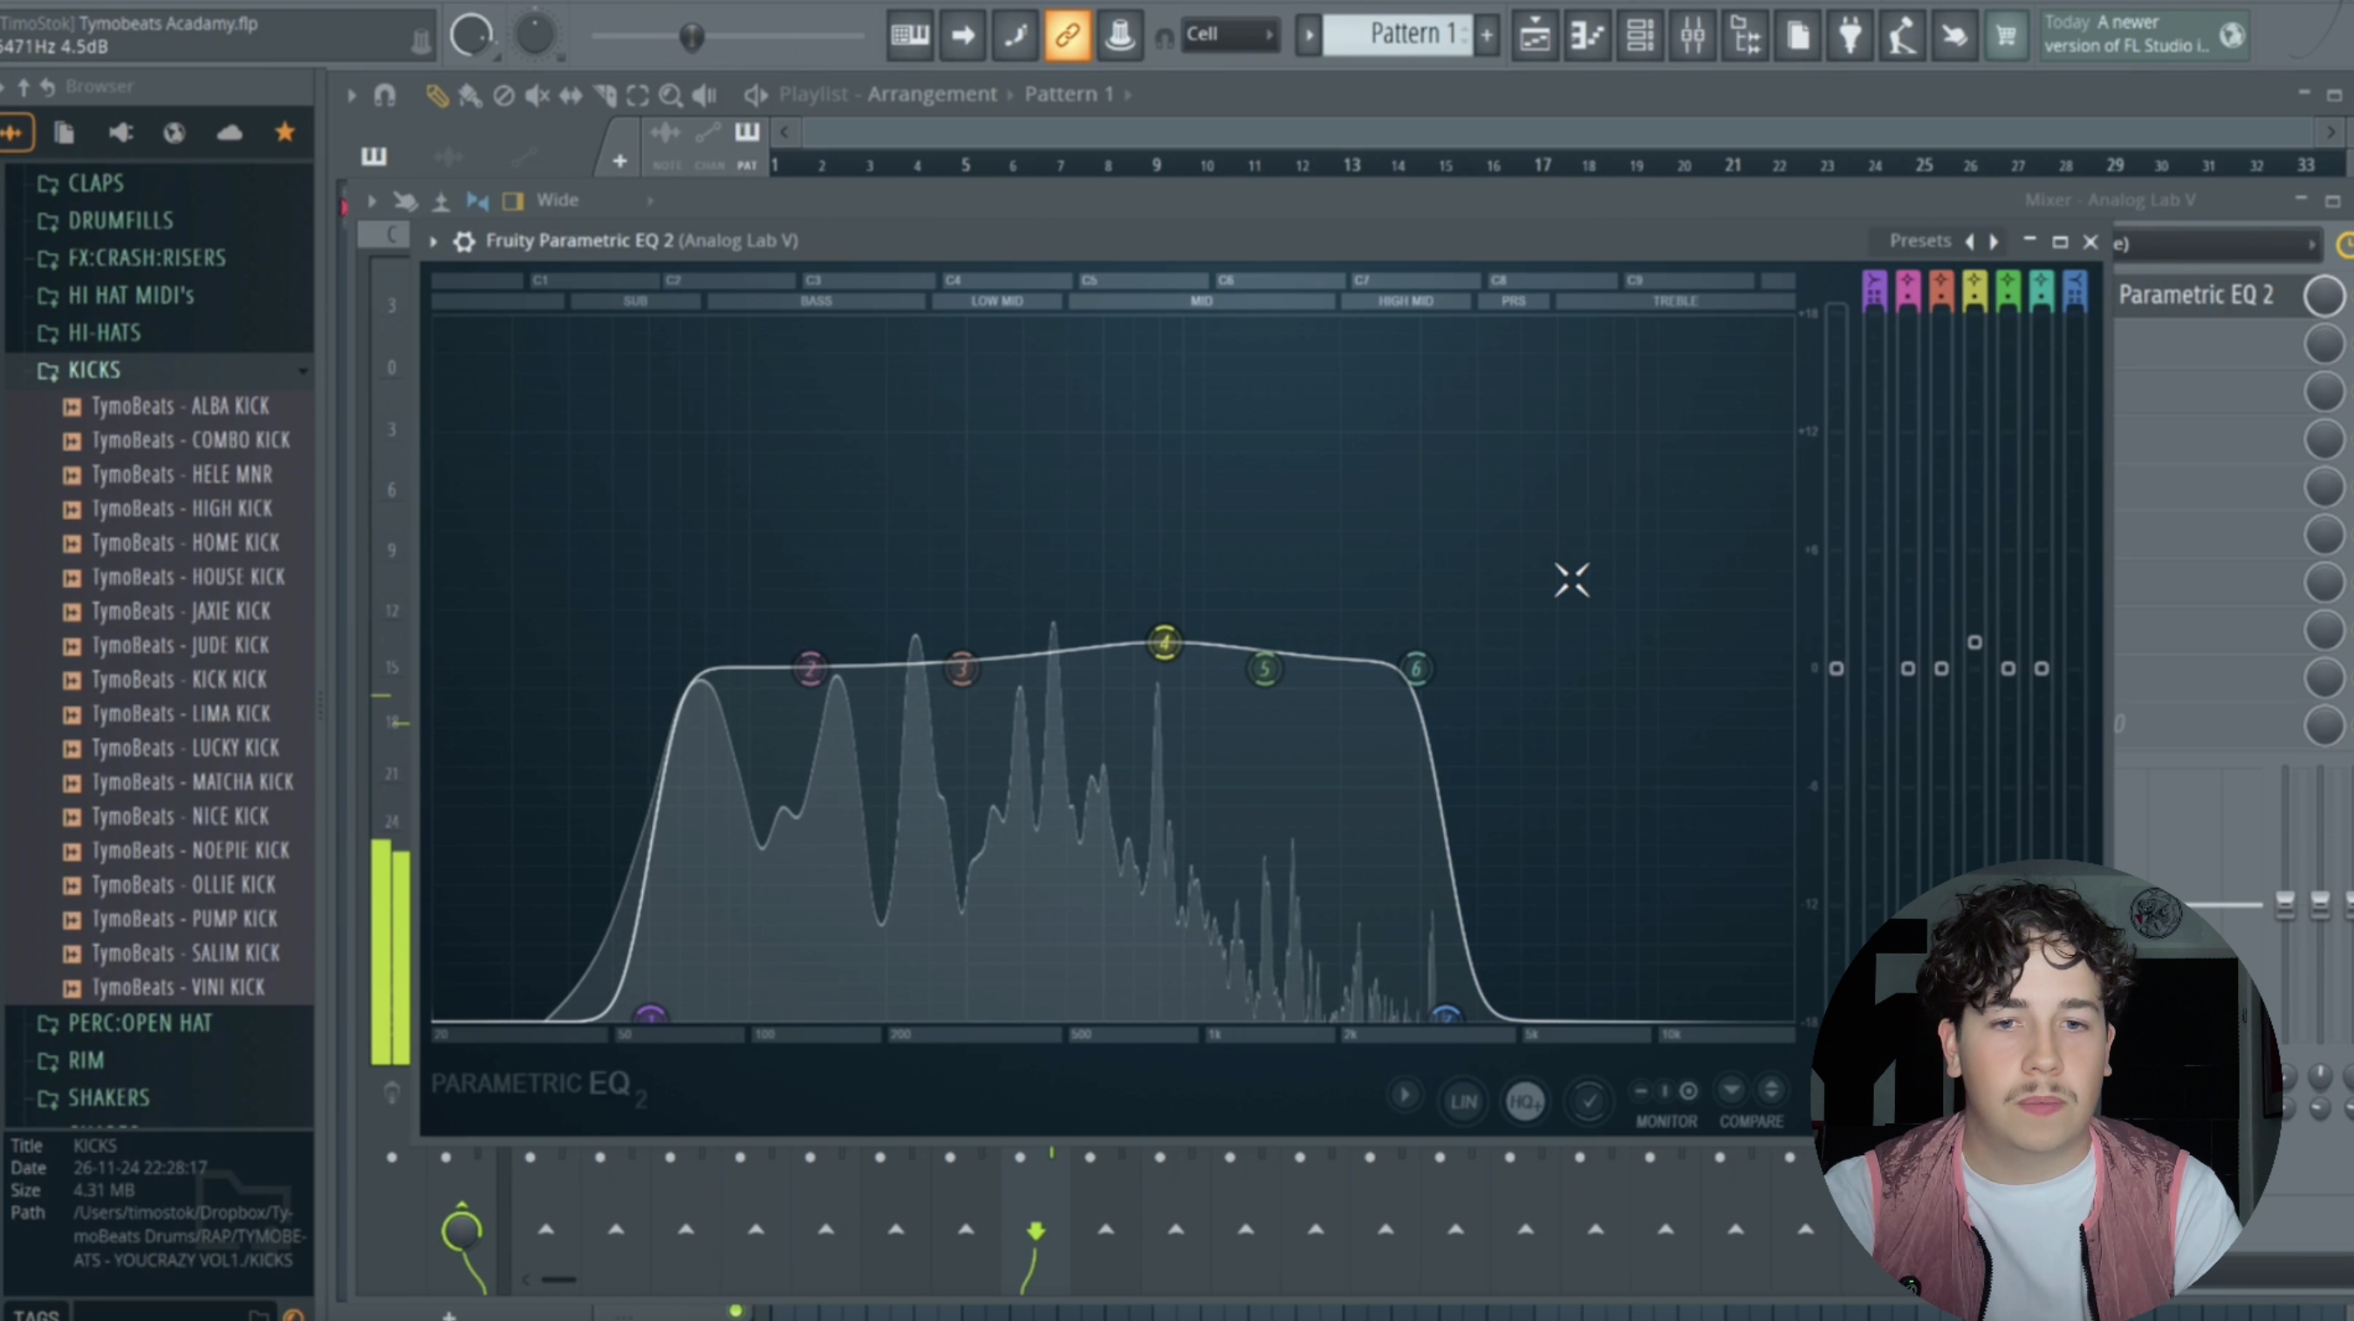
Task: Select the Mute tool in playlist toolbar
Action: [x=537, y=95]
